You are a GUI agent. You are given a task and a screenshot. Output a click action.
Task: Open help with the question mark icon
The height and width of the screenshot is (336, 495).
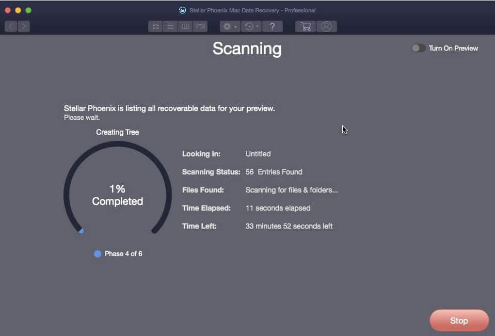click(x=273, y=26)
